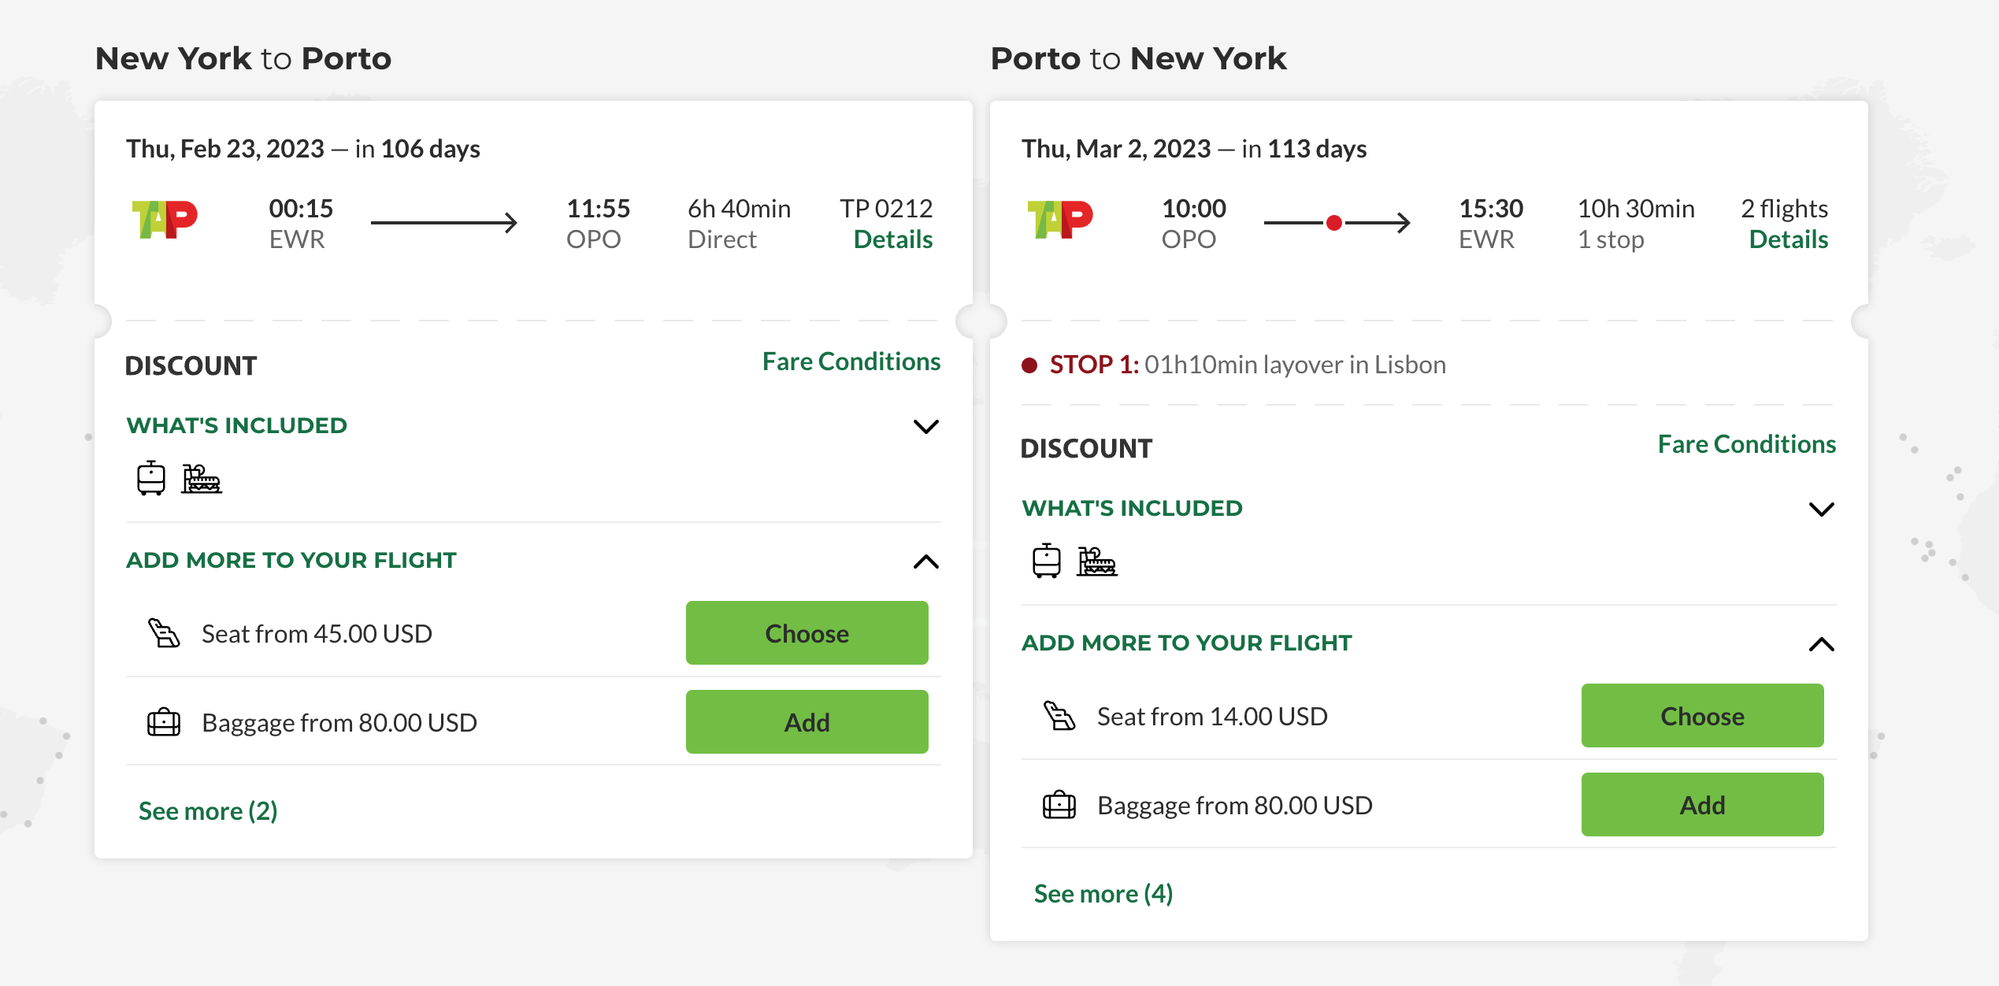
Task: Choose a seat from 45.00 USD
Action: (x=807, y=633)
